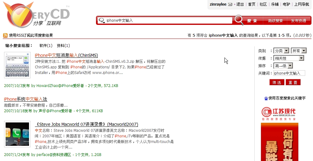The image size is (313, 161).
Task: Click 使用RSS订阅此项搜索结果 link
Action: tap(31, 35)
